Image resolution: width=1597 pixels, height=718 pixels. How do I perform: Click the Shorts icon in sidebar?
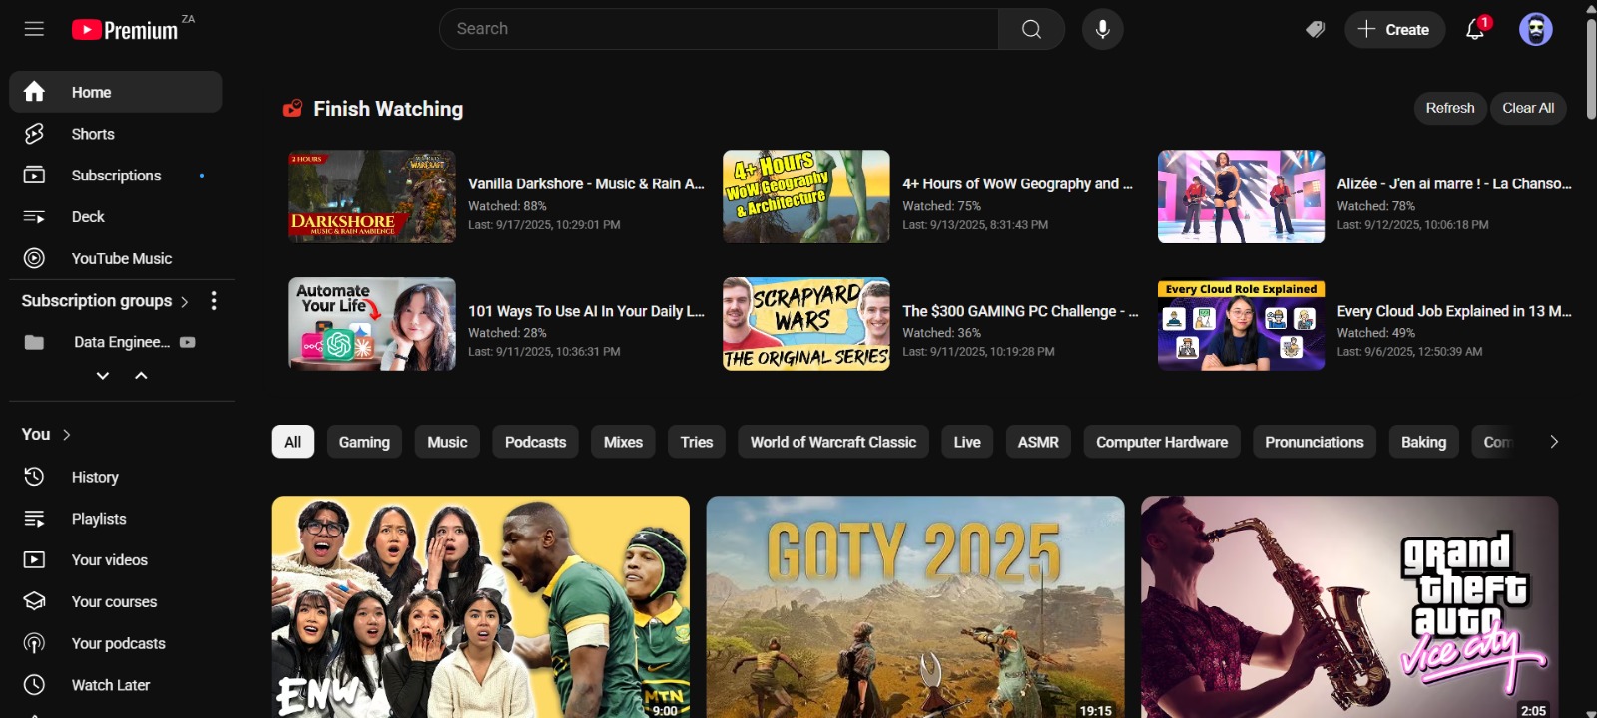(x=34, y=134)
